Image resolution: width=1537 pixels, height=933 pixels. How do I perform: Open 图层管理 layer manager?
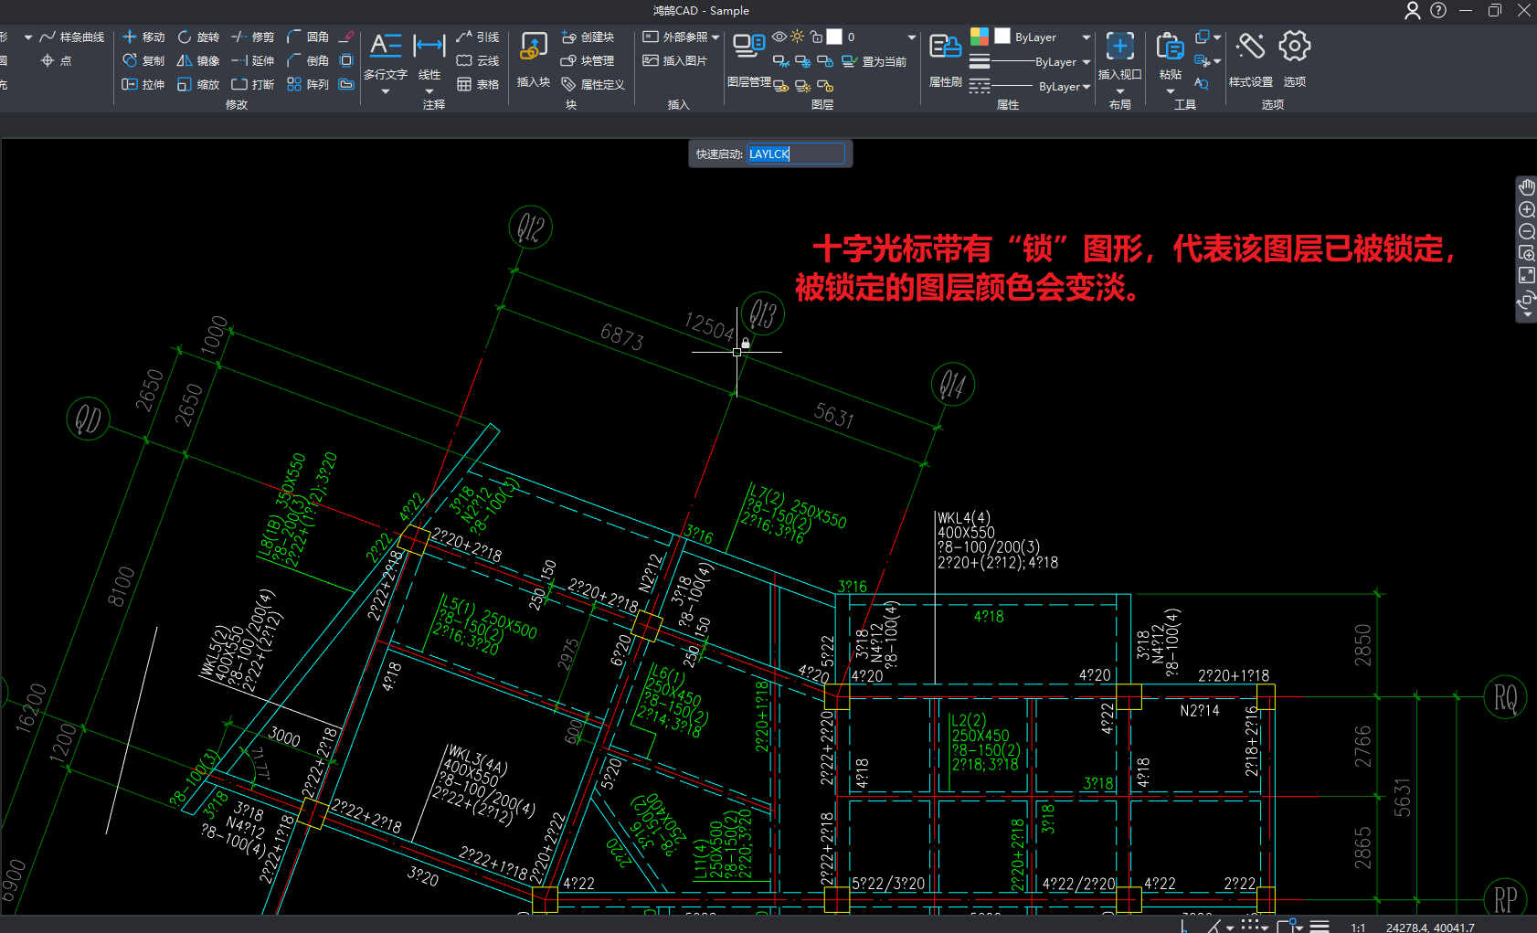point(748,46)
